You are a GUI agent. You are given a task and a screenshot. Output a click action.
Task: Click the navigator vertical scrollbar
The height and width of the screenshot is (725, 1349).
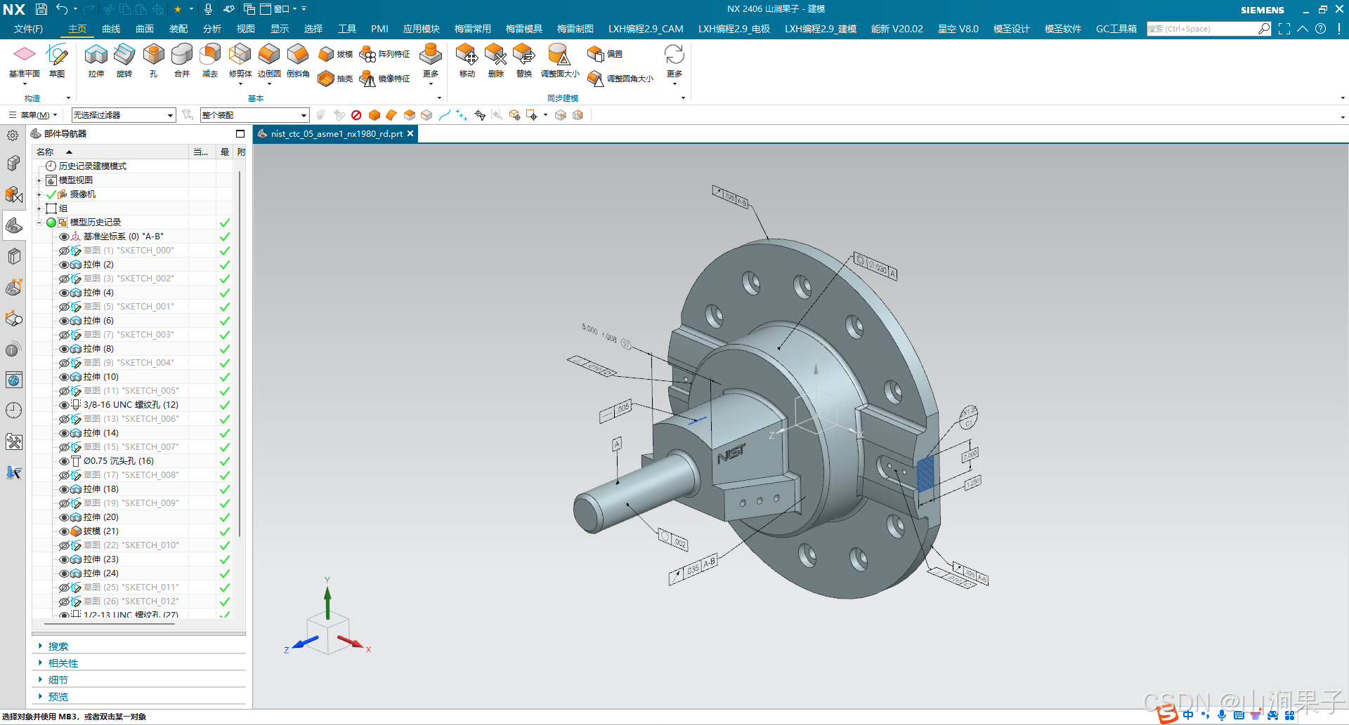click(x=240, y=354)
